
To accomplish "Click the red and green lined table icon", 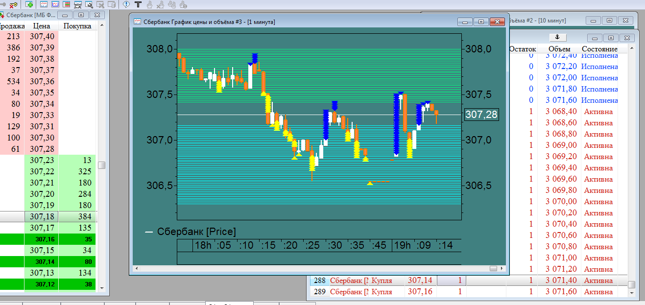I will pos(66,4).
